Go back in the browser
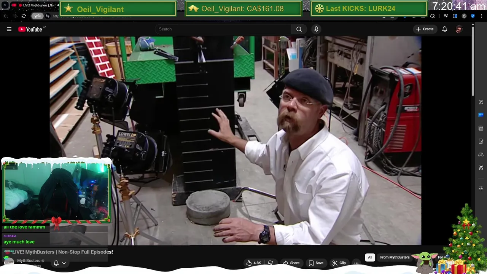The height and width of the screenshot is (274, 487). 5,16
